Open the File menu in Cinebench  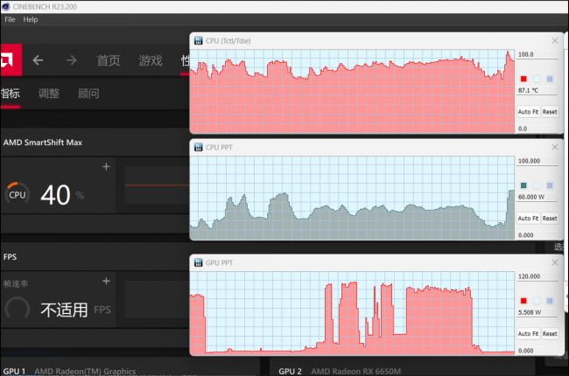point(10,19)
